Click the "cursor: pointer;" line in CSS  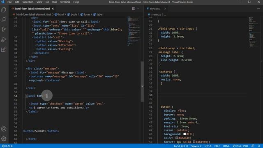176,130
